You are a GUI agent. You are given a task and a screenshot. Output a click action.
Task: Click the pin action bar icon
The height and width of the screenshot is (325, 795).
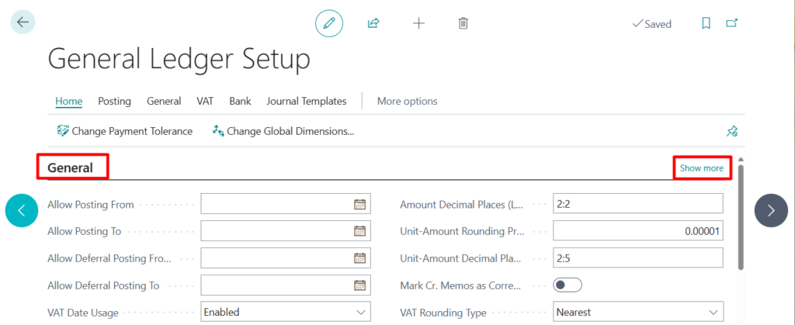(731, 131)
